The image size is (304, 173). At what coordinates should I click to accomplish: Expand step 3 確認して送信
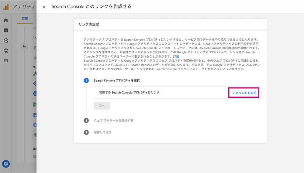tap(102, 132)
